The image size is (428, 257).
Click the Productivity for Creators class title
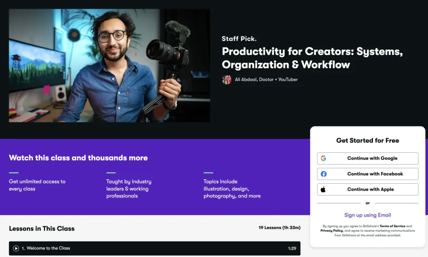[x=312, y=58]
